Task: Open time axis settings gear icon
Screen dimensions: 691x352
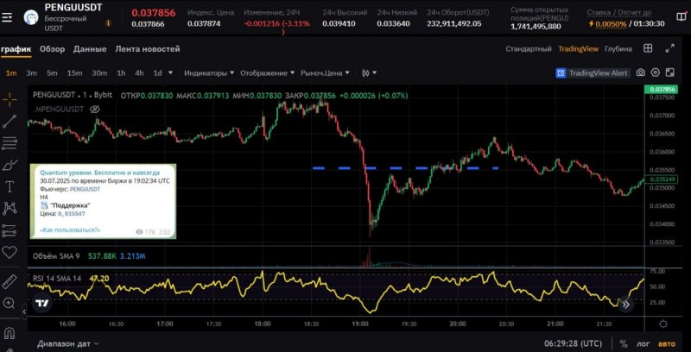Action: point(663,324)
